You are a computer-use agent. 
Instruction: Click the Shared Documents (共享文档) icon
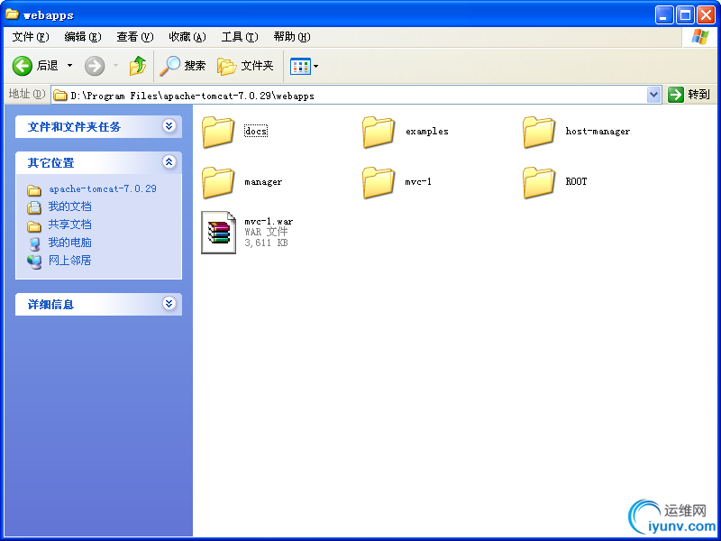(x=34, y=226)
